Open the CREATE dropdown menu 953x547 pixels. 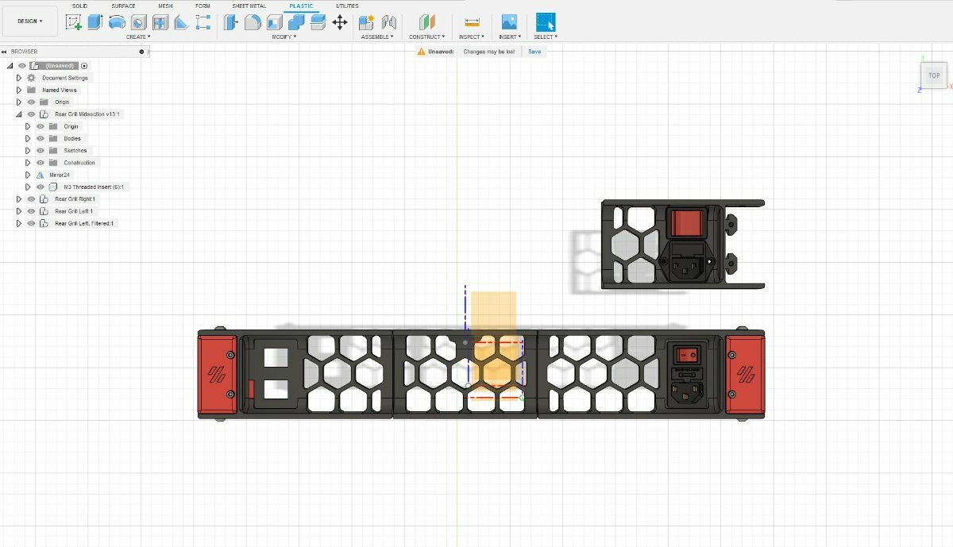tap(137, 37)
